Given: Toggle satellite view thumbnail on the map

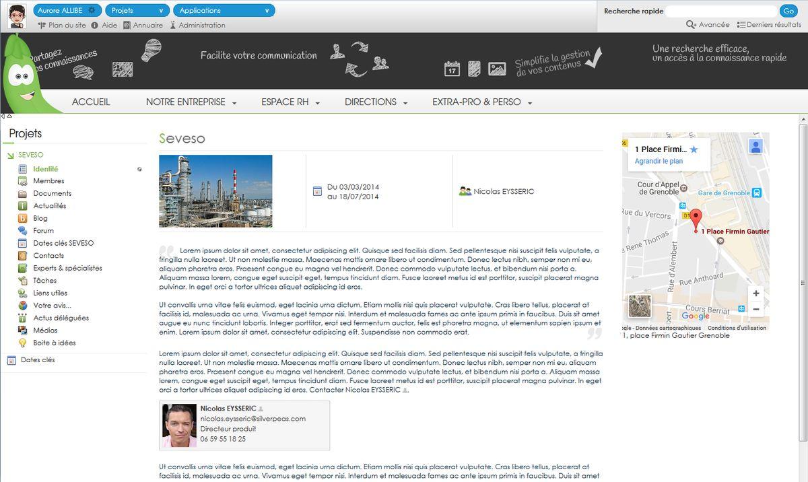Looking at the screenshot, I should click(639, 306).
